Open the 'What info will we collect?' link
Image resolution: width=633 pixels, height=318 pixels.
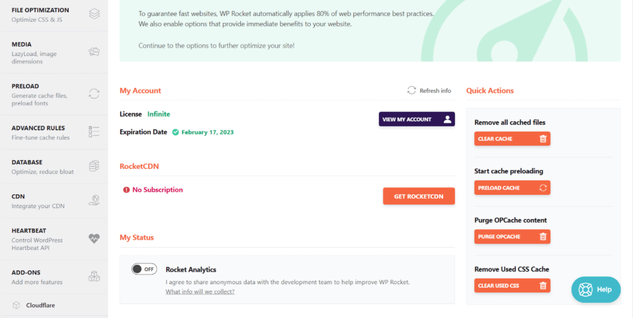[200, 291]
